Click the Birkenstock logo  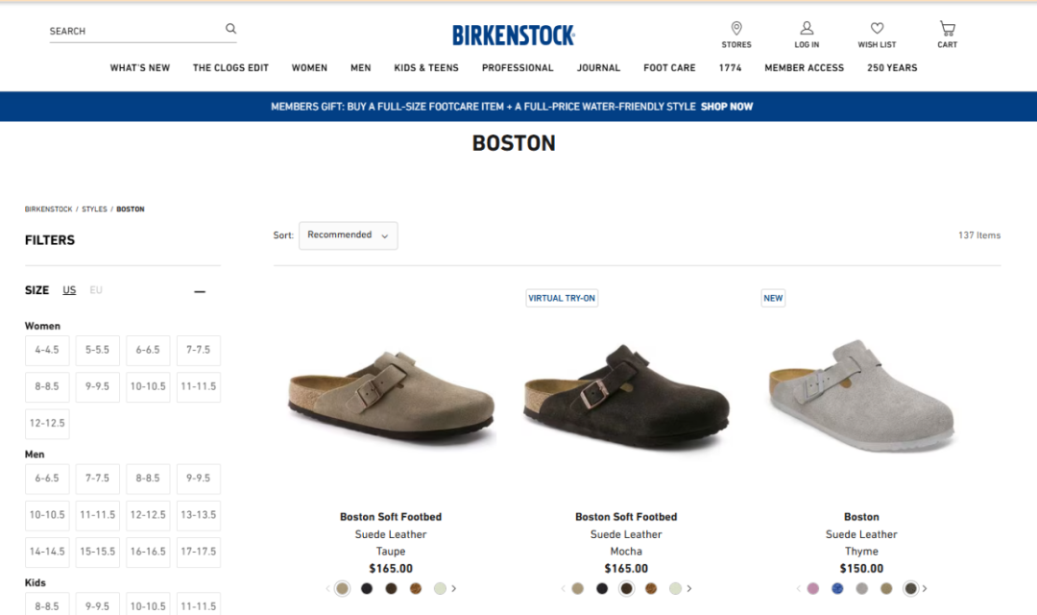(x=514, y=36)
